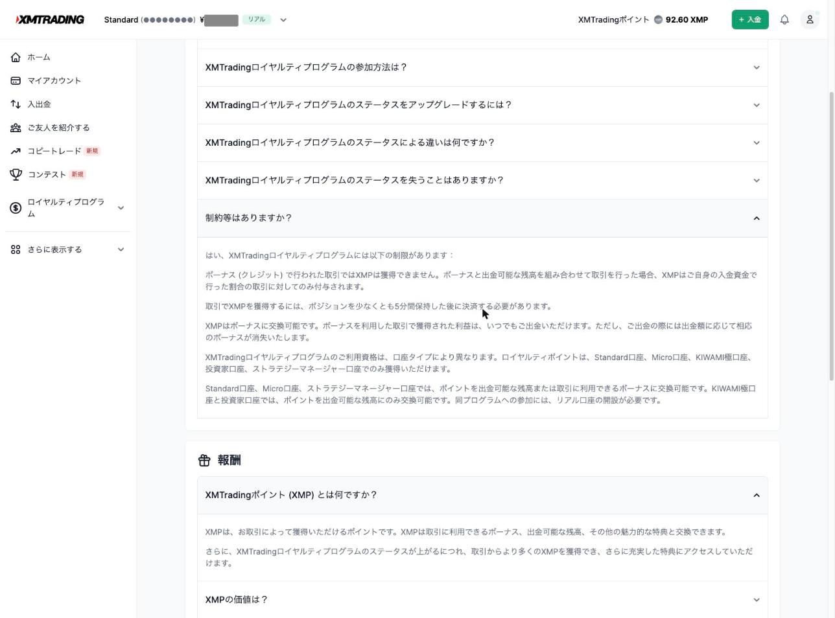The image size is (835, 618).
Task: Click the Standard account name
Action: pyautogui.click(x=121, y=19)
